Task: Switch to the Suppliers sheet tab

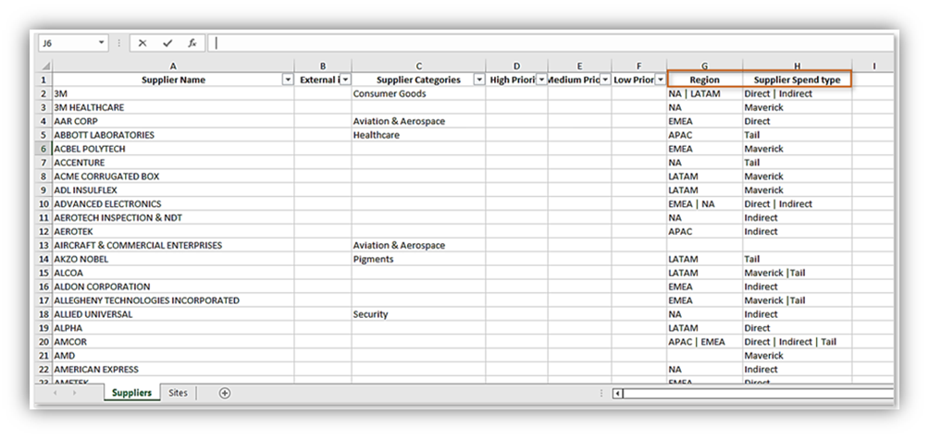Action: [x=132, y=393]
